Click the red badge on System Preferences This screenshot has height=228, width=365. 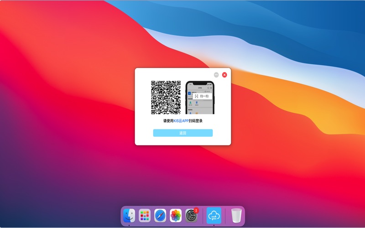[196, 210]
